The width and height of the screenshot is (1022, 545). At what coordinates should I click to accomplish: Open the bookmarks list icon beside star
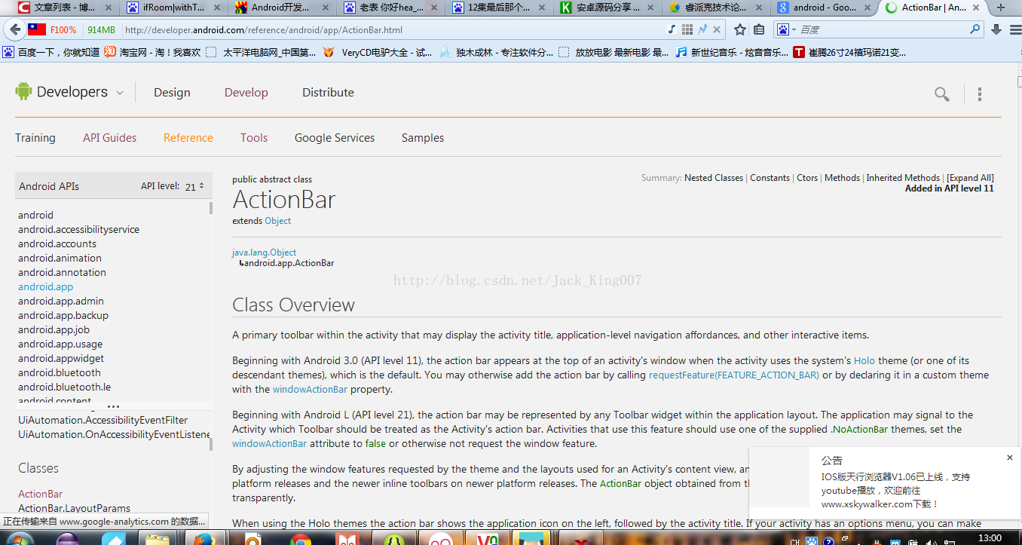tap(759, 29)
